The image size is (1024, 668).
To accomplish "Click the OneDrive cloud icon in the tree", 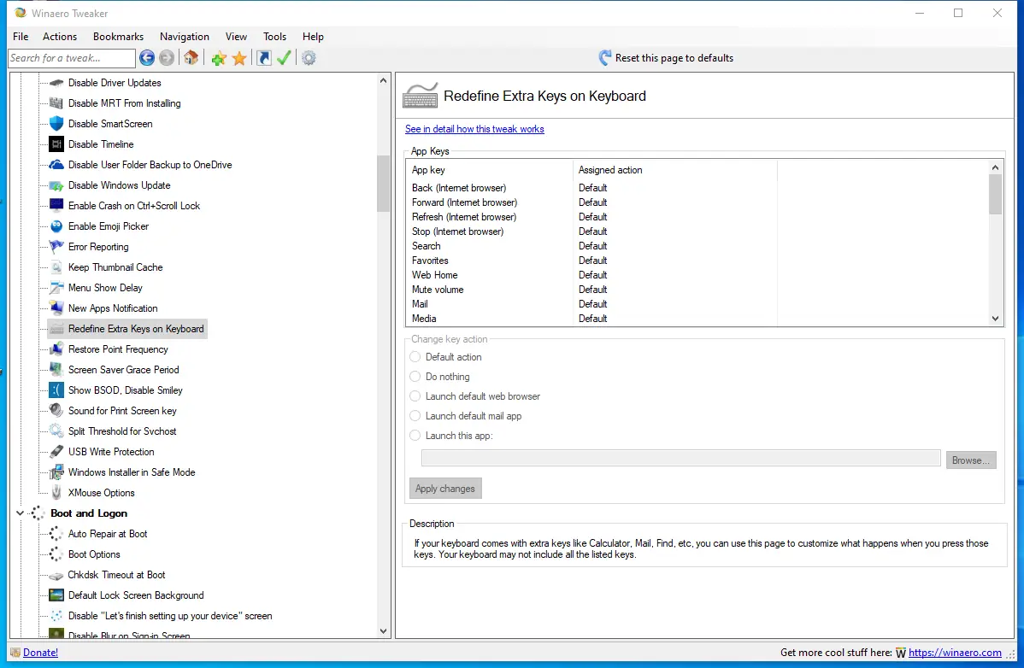I will (x=56, y=164).
